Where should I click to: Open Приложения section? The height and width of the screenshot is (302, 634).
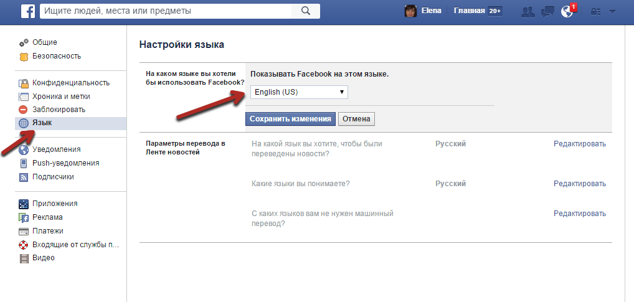pyautogui.click(x=55, y=204)
